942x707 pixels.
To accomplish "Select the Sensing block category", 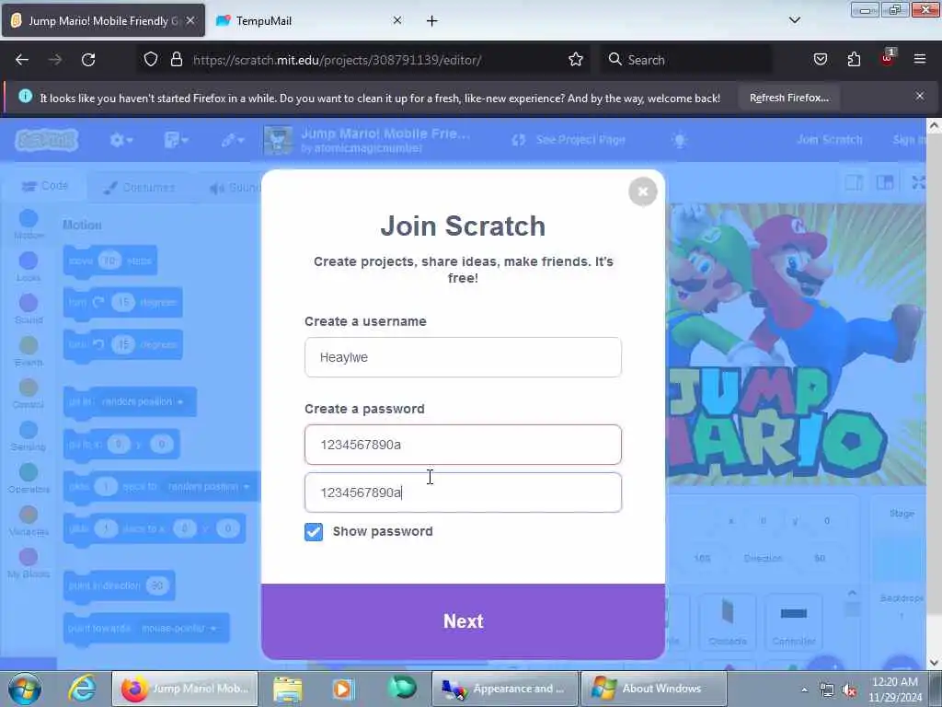I will pos(29,436).
